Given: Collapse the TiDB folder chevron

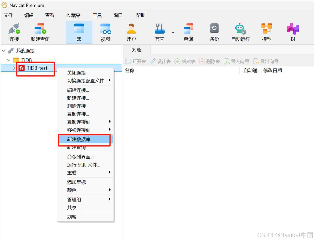Looking at the screenshot, I should (x=9, y=60).
